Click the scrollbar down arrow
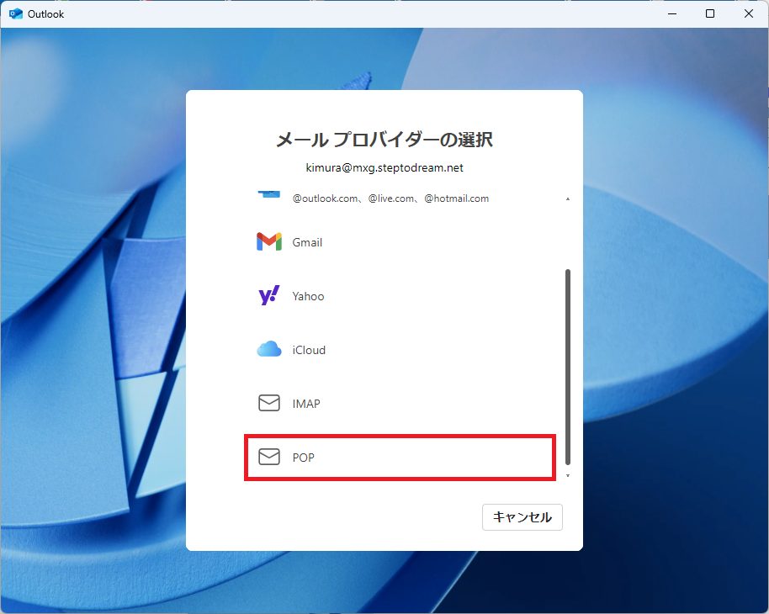Screen dimensions: 769x614 568,476
